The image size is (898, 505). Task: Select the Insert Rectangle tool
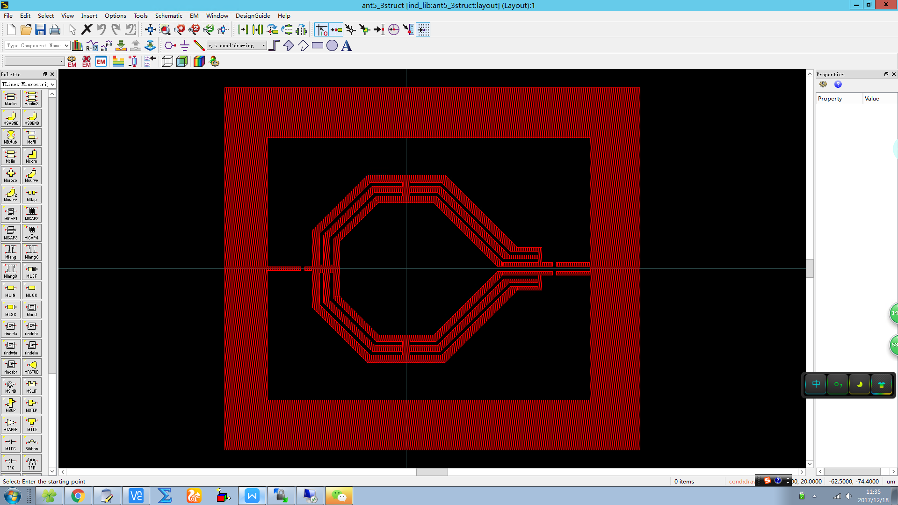[318, 45]
